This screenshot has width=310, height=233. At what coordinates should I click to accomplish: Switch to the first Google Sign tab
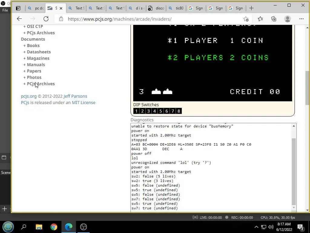[x=196, y=8]
